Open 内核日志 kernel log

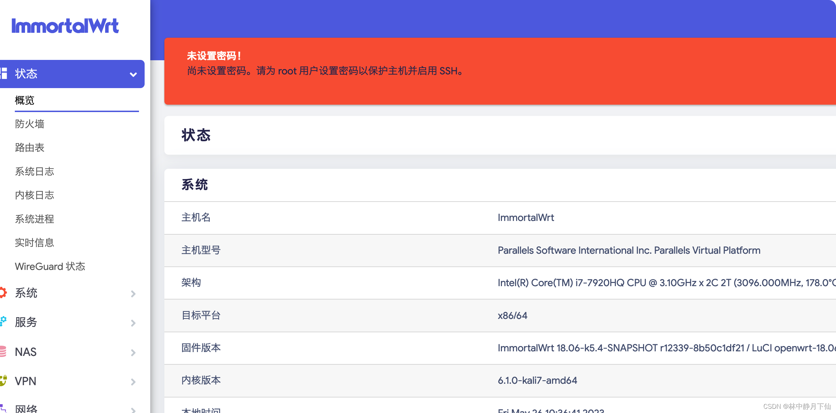point(35,195)
